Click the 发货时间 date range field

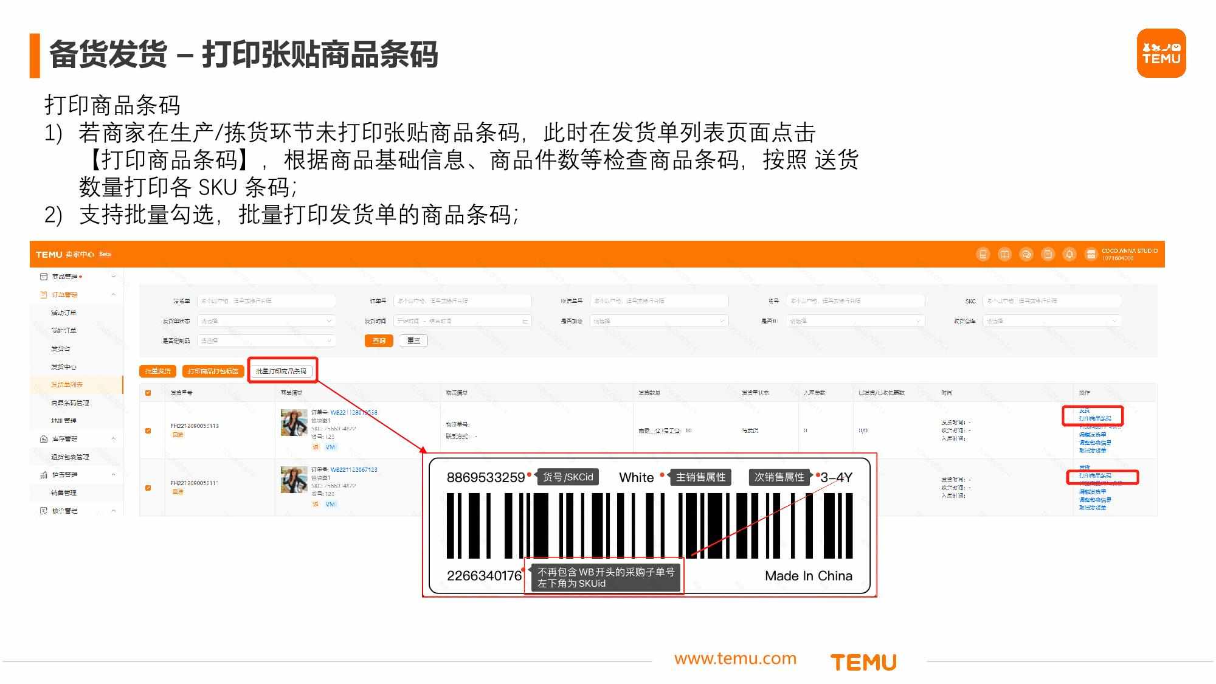463,321
